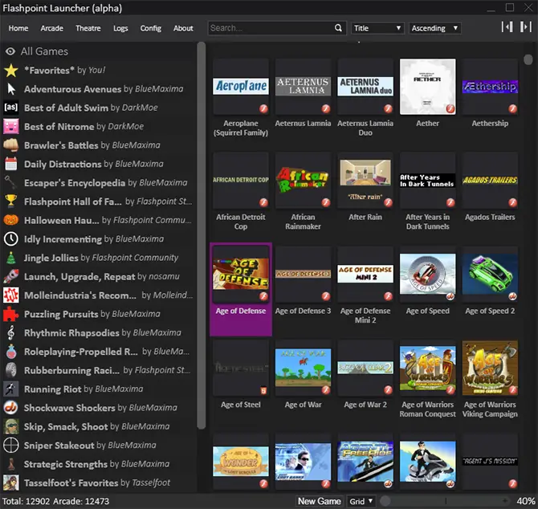
Task: Click the Running Riot runner icon
Action: (11, 389)
